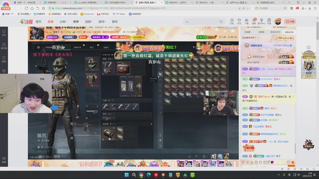This screenshot has height=179, width=319.
Task: Click the volume icon in system tray
Action: click(299, 175)
